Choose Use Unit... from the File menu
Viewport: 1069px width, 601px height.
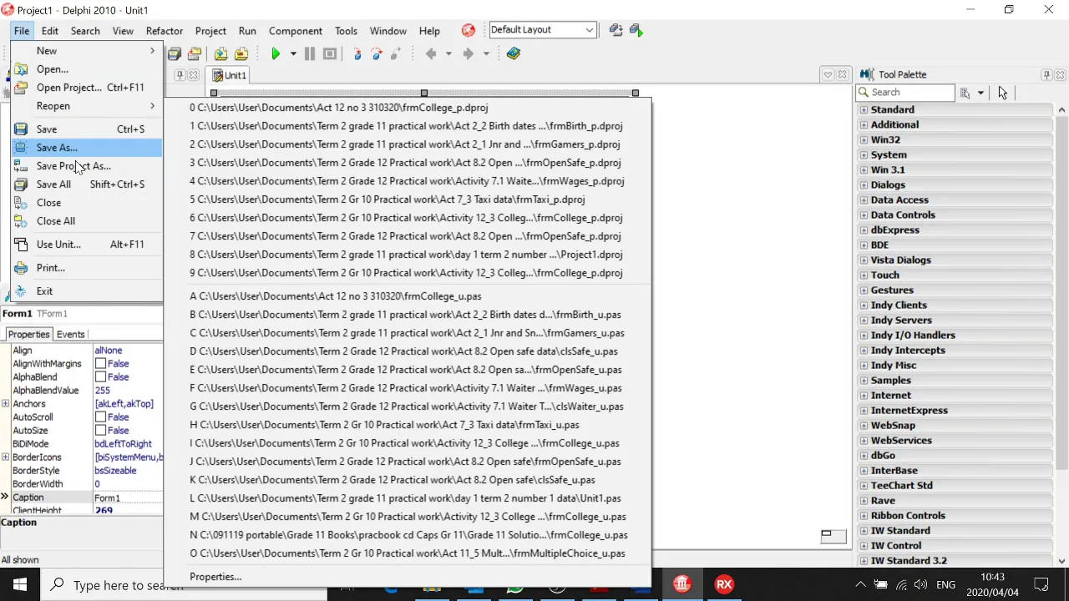[x=87, y=245]
